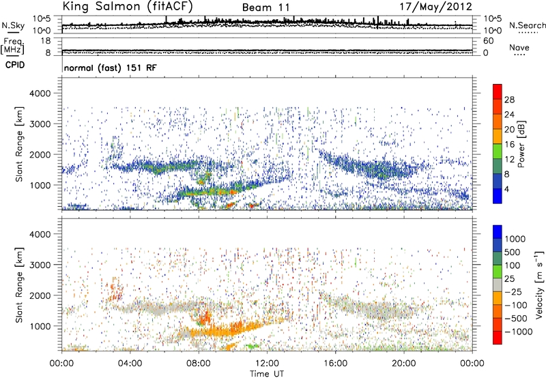Pick the light green segment of velocity color bar
This screenshot has width=546, height=378.
(498, 272)
